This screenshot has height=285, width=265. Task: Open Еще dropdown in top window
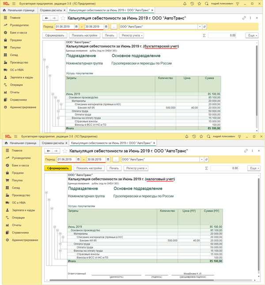(252, 35)
